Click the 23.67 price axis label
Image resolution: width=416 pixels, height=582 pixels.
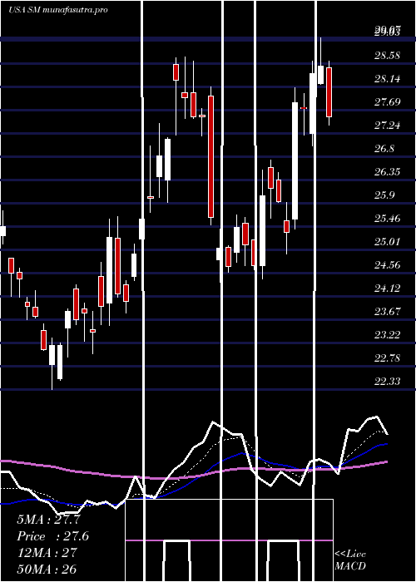[387, 312]
